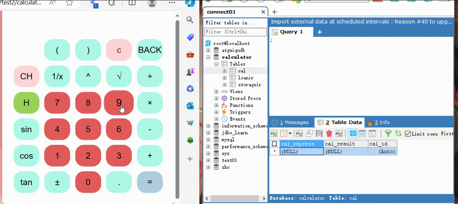
Task: Select the storageir table in tree
Action: tap(249, 84)
